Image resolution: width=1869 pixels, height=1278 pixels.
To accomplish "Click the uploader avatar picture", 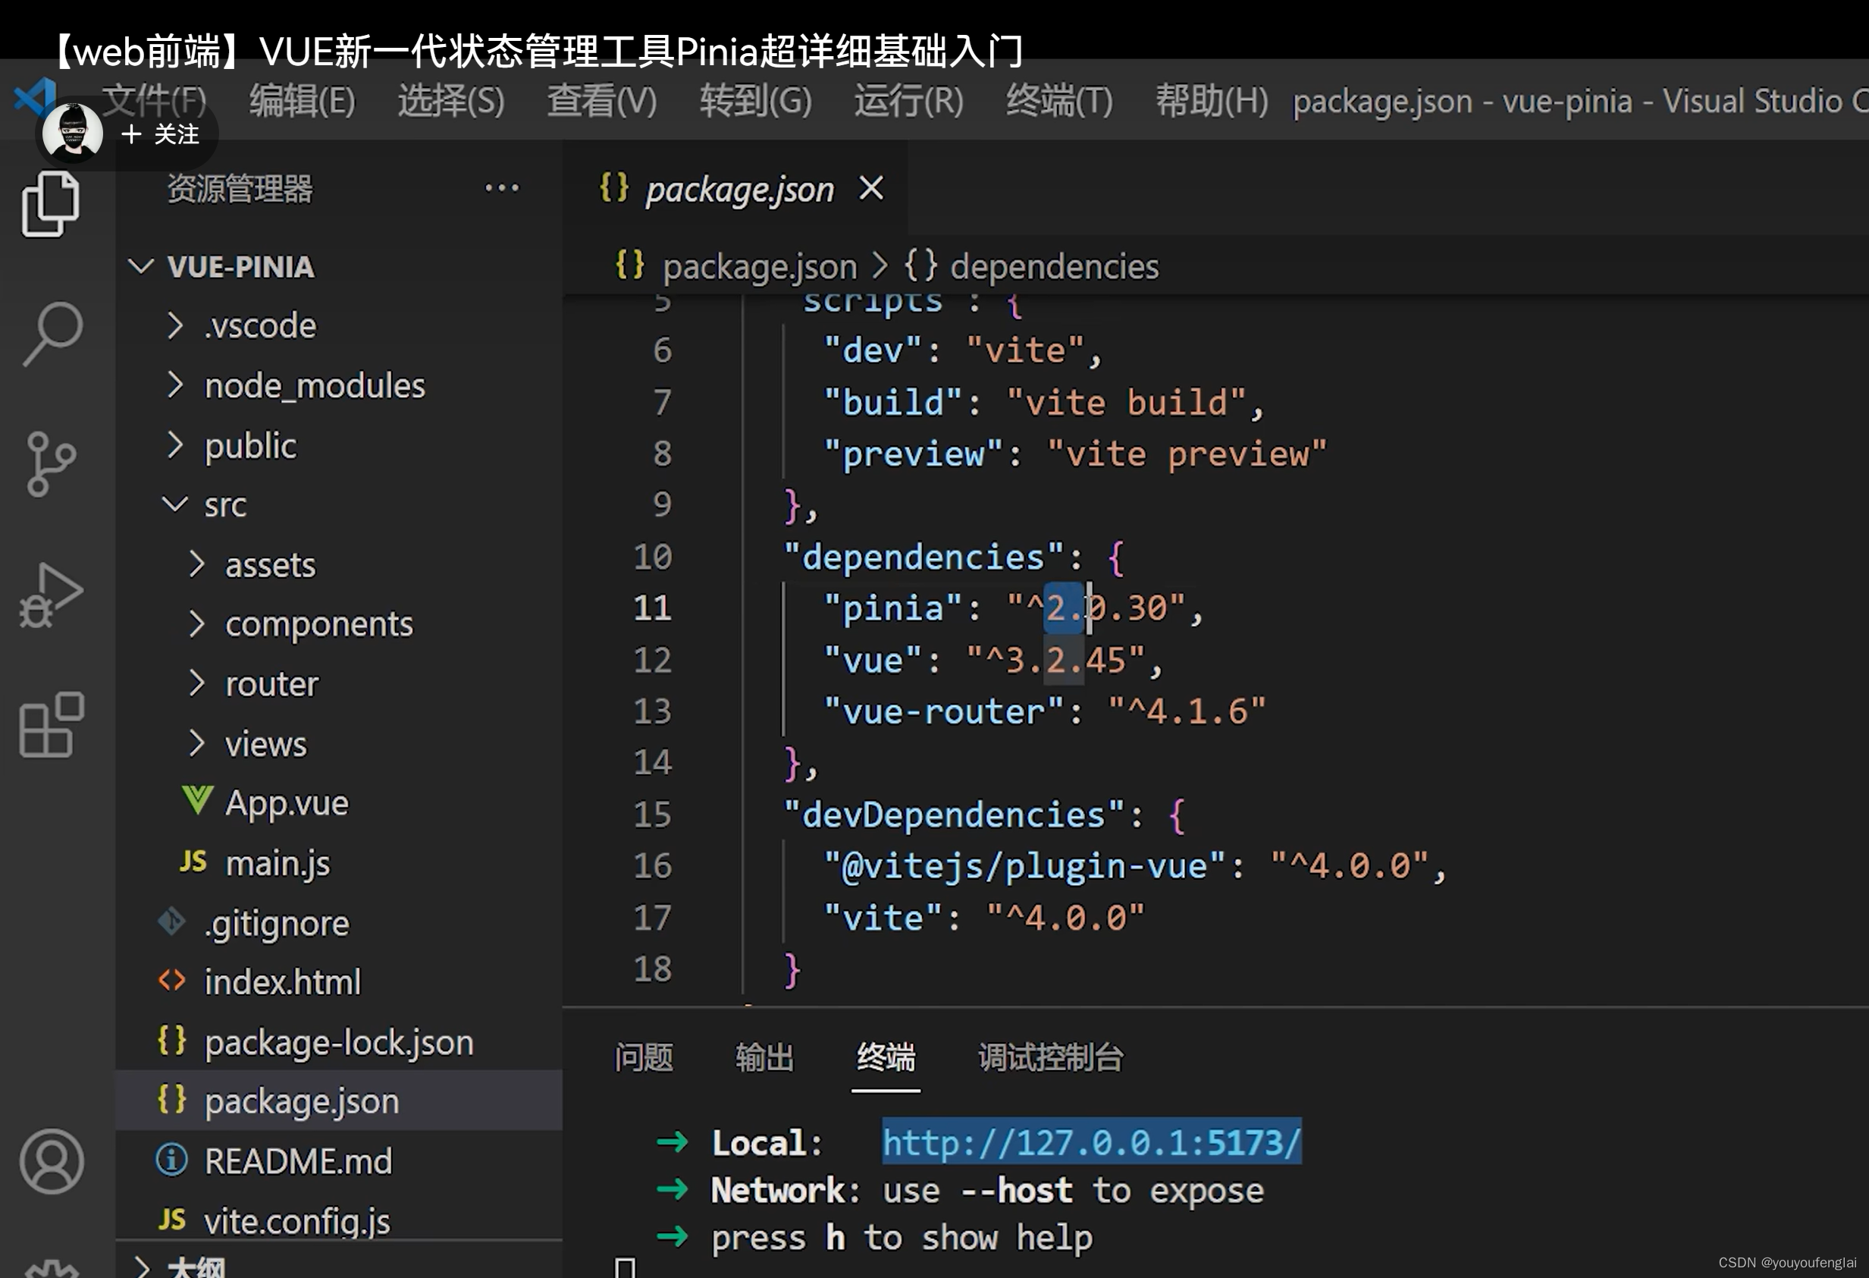I will point(72,133).
